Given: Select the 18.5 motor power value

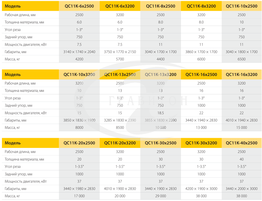Looking at the screenshot, I should [161, 113].
